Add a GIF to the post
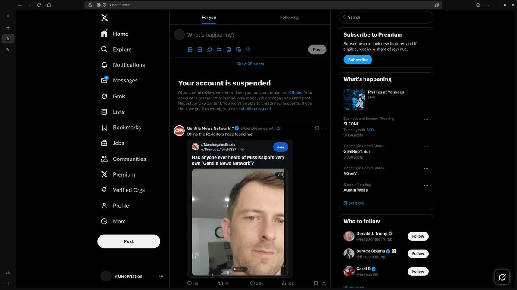Screen dimensions: 517x290 point(200,49)
